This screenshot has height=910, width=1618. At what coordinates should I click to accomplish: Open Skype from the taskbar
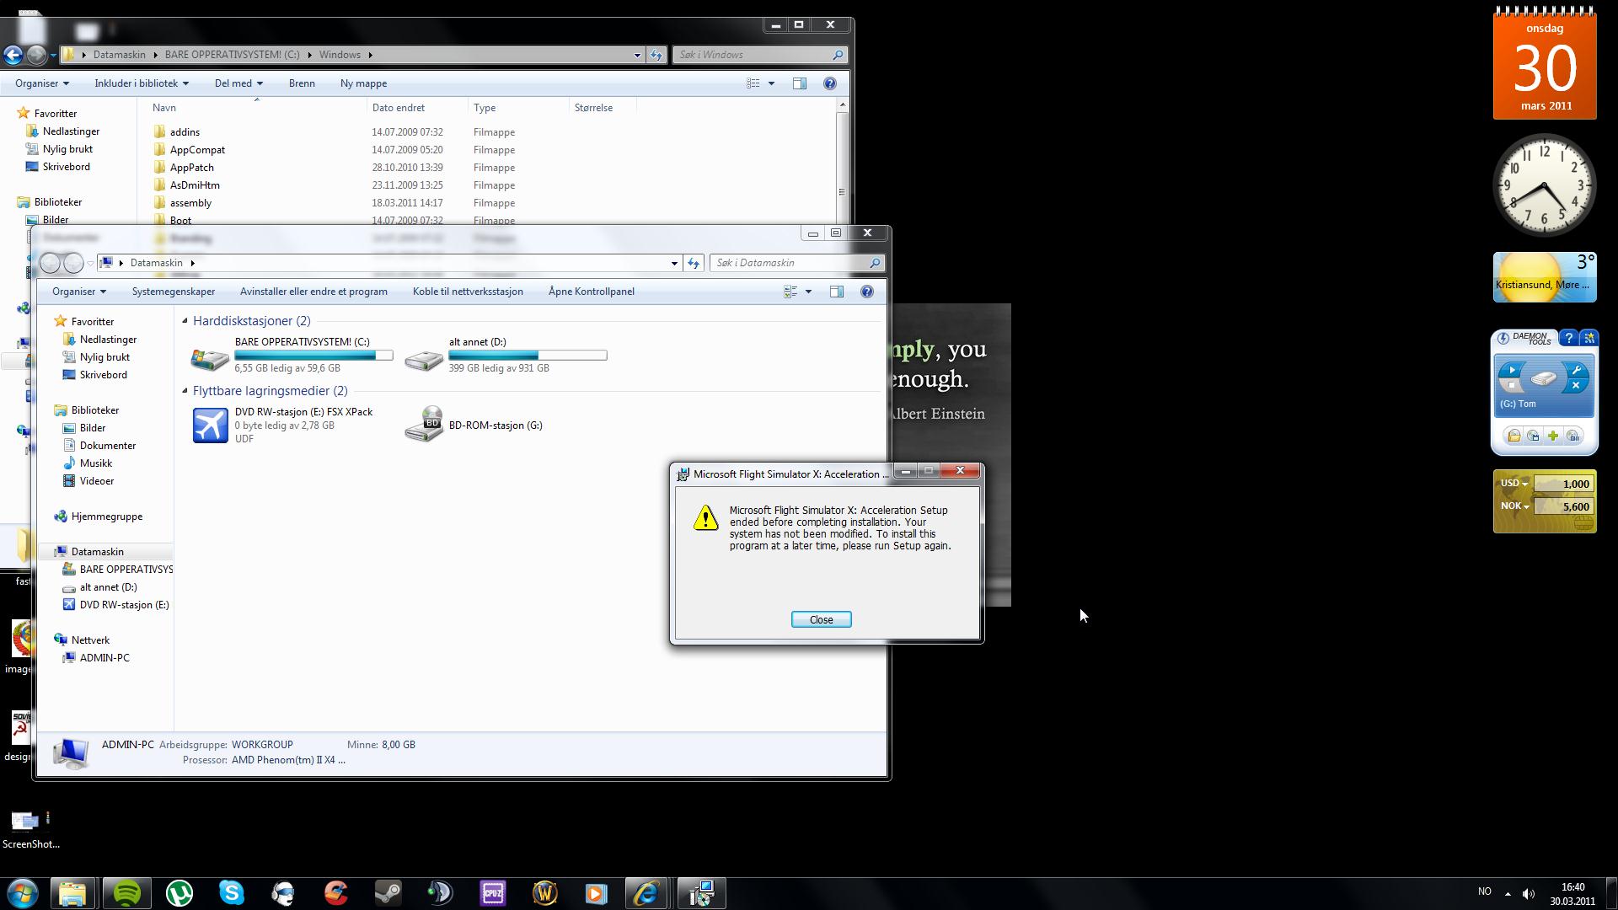(231, 893)
